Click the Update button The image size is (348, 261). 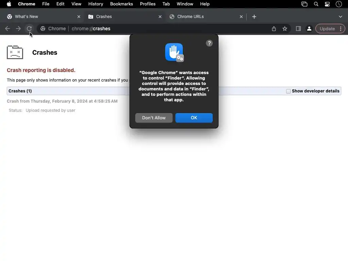pos(327,29)
